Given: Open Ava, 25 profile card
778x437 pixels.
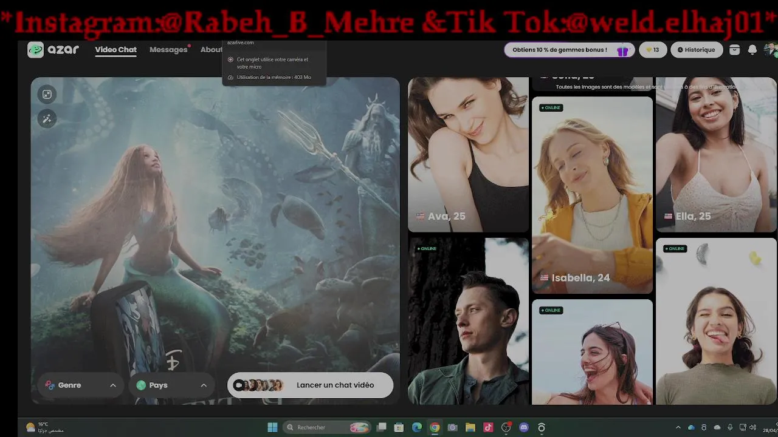Looking at the screenshot, I should 468,154.
